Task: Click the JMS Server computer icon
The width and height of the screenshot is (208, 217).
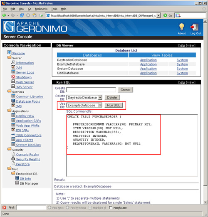Action: point(13,86)
